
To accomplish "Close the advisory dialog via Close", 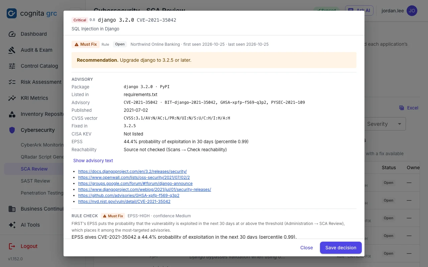I will (307, 248).
